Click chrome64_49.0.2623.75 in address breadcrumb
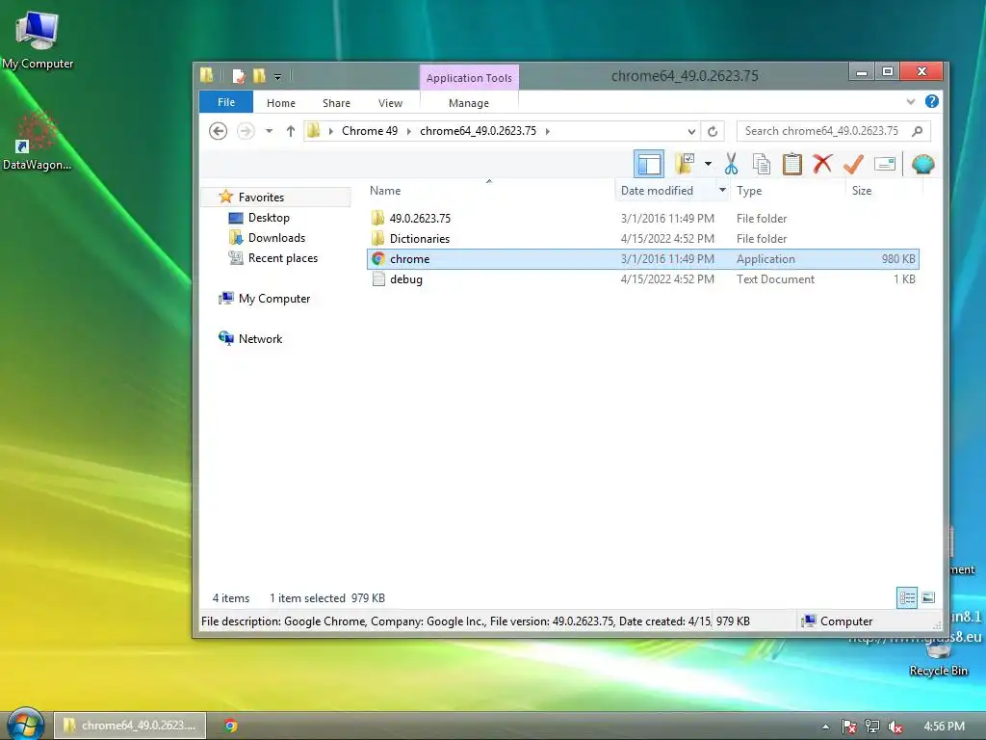Screen dimensions: 986x740 point(478,131)
